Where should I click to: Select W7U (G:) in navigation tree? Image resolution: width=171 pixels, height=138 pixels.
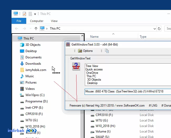coord(32,120)
